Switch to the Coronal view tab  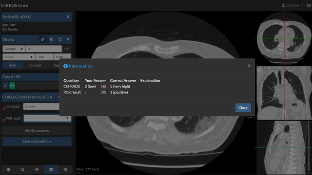pos(35,65)
